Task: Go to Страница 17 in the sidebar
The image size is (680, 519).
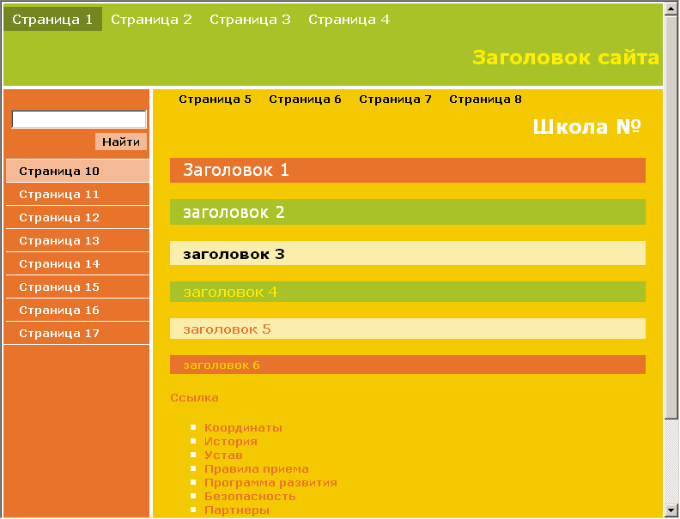Action: click(x=59, y=333)
